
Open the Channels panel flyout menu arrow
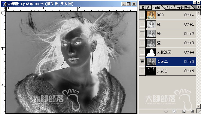198,7
